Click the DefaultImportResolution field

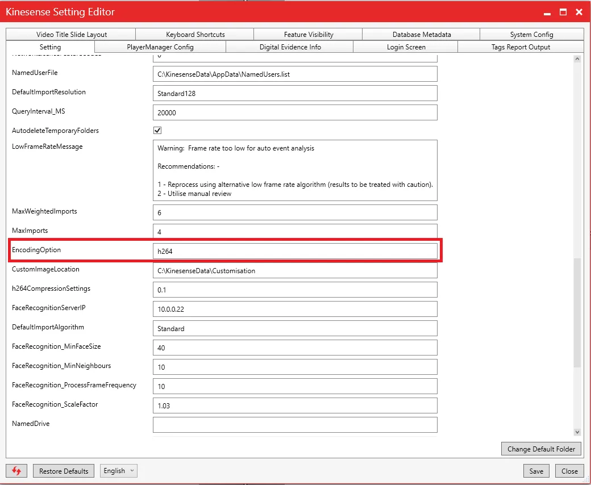(295, 93)
